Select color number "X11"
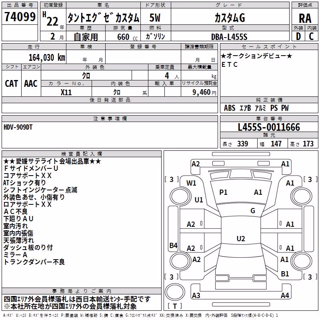The image size is (320, 320). point(66,92)
